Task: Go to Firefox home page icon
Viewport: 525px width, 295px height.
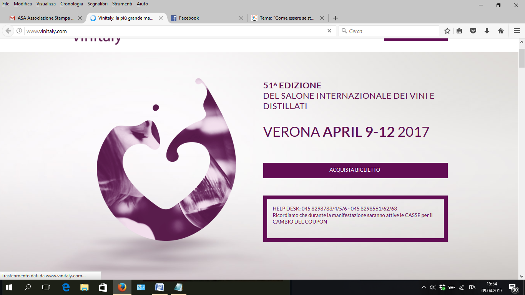Action: click(501, 31)
